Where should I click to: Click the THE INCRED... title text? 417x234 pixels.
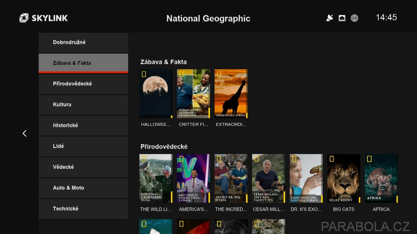[x=231, y=209]
